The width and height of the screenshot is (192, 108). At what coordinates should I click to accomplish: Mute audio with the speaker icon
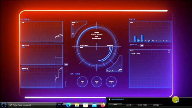point(77,22)
